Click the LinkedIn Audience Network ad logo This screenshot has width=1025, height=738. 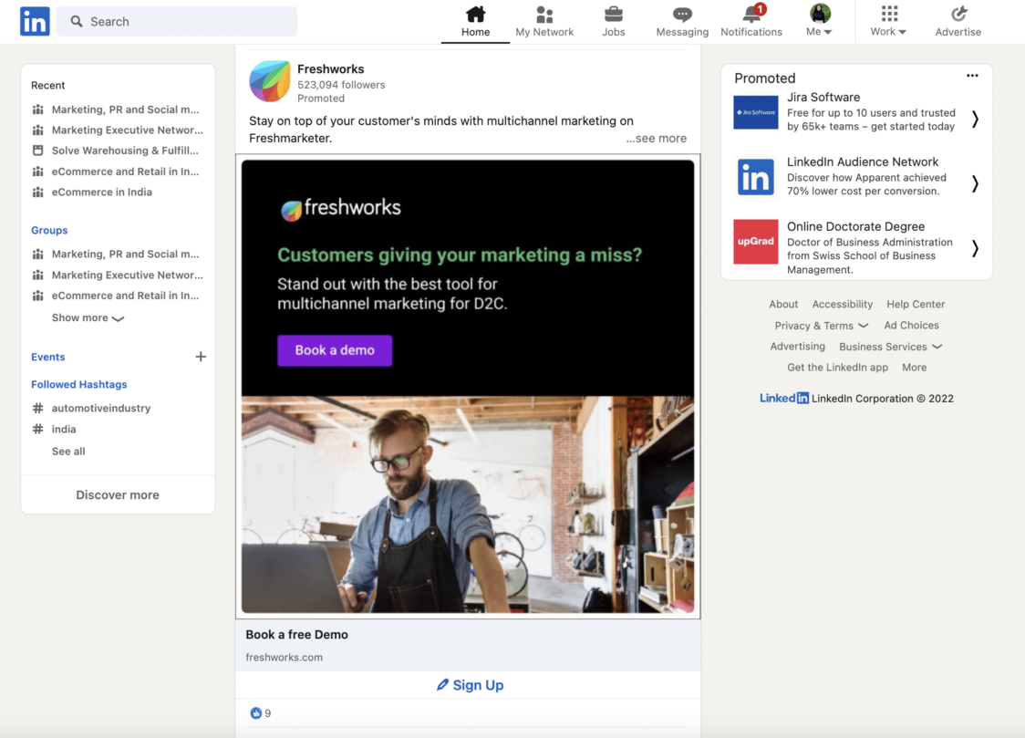click(756, 177)
